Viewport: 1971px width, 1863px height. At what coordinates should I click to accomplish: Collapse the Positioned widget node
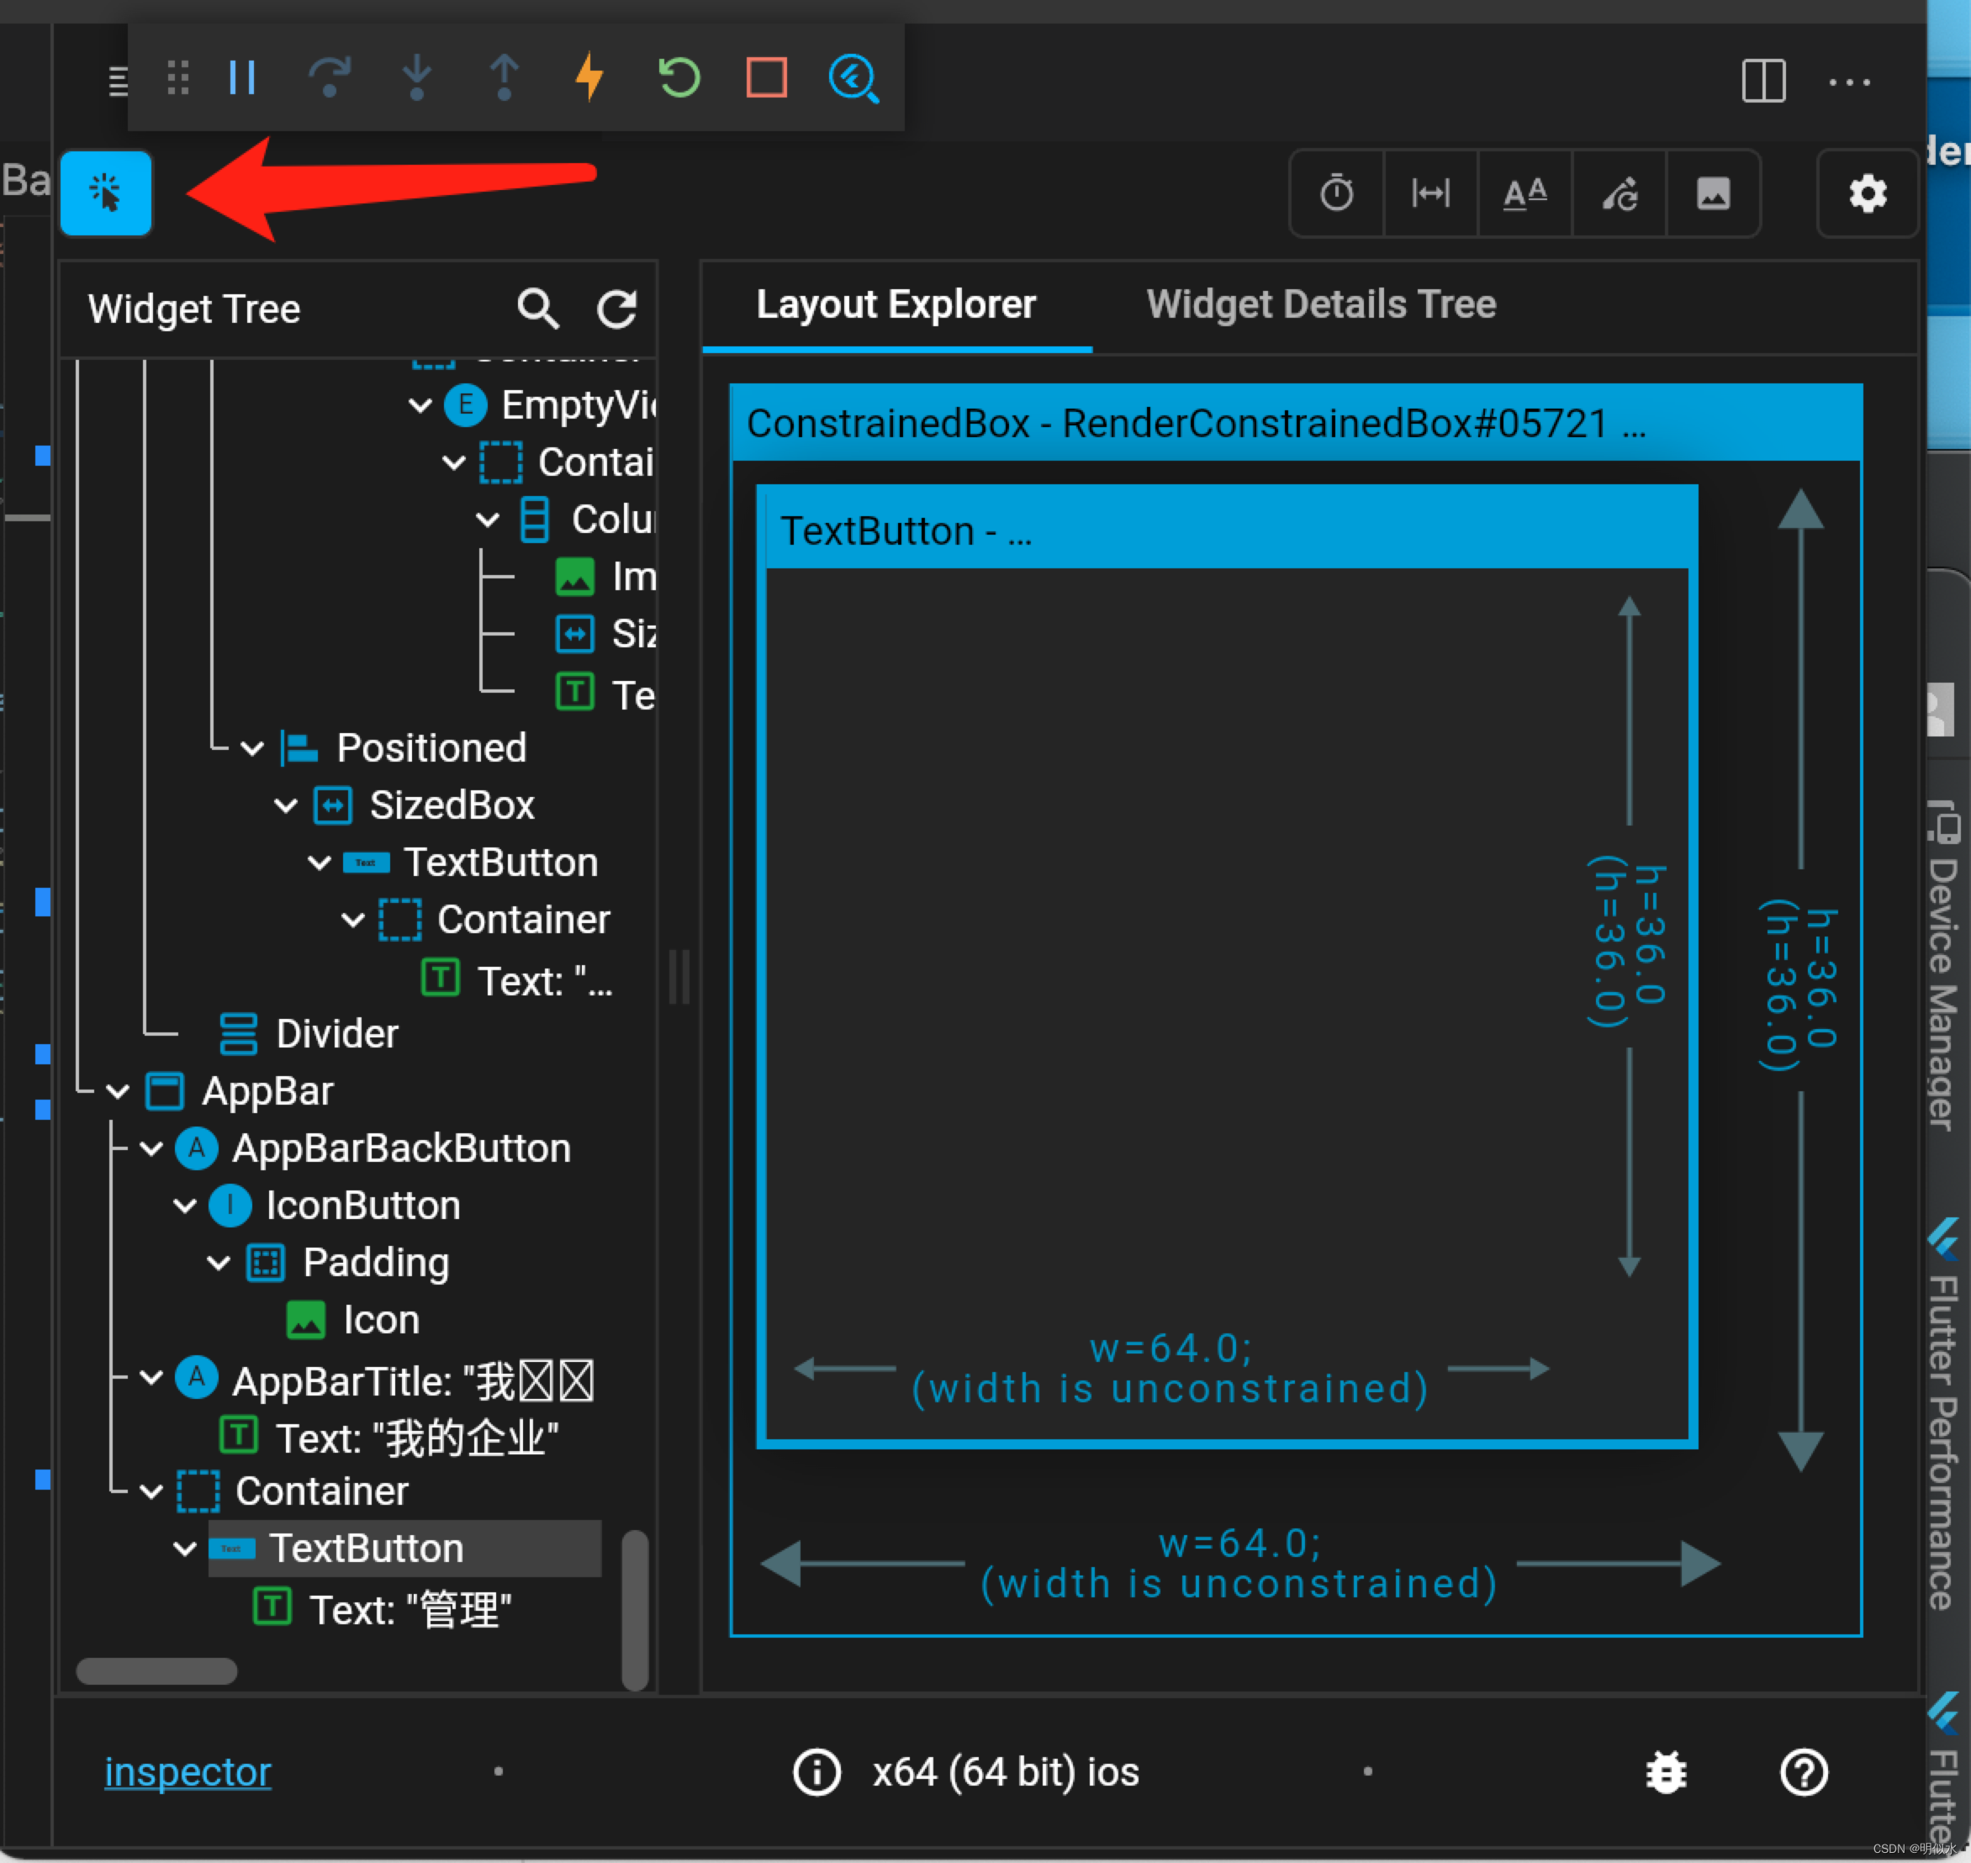click(x=251, y=747)
